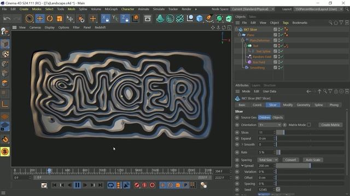Open the Orientation dropdown
This screenshot has height=196, width=350.
point(270,125)
